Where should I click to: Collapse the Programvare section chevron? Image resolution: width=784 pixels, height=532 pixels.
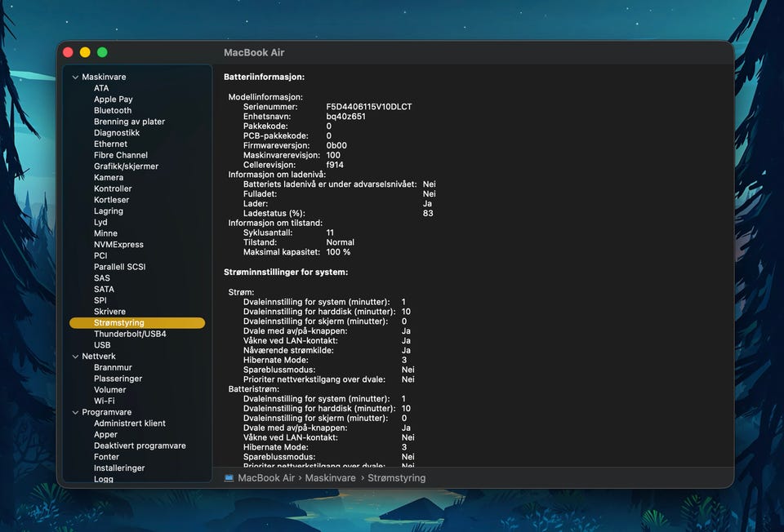[x=75, y=412]
